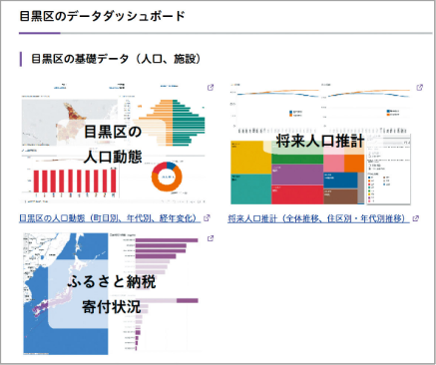This screenshot has width=436, height=365.
Task: Open 目黒区の人口動態（町目別、年代別、経年変化）link
Action: coord(110,218)
